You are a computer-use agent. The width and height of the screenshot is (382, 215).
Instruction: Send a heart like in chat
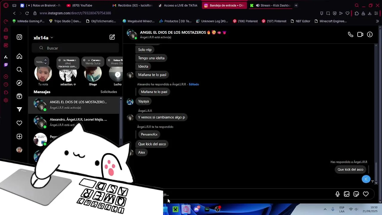click(x=366, y=194)
